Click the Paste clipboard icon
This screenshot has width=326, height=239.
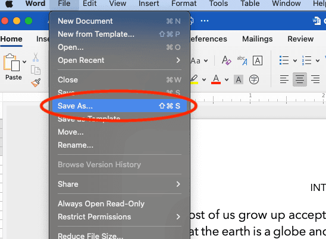(x=12, y=62)
